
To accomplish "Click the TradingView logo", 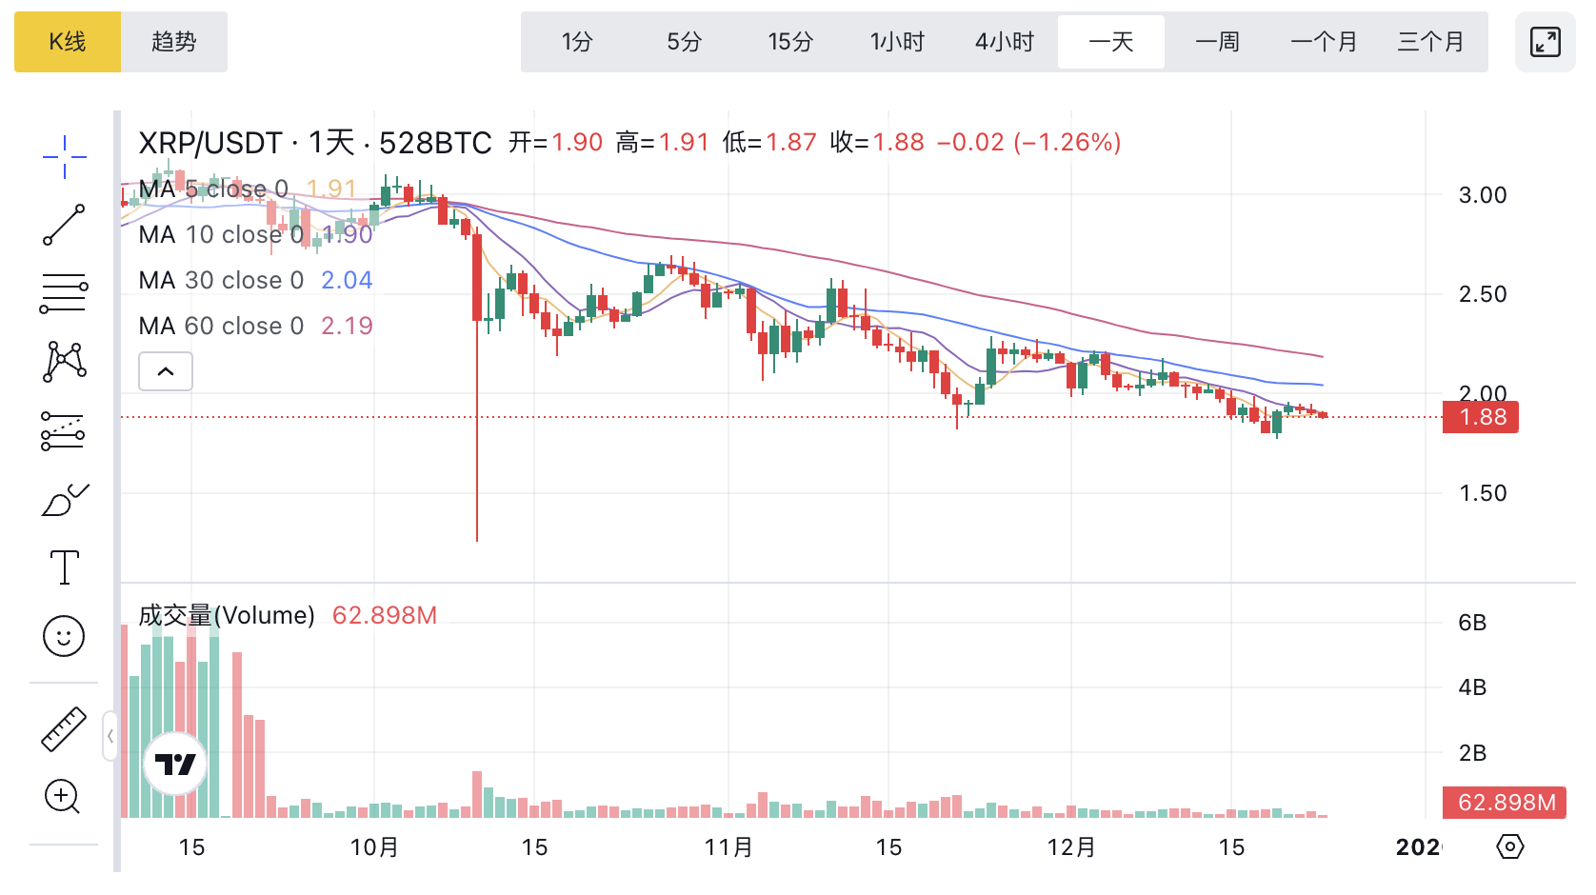I will [x=175, y=764].
